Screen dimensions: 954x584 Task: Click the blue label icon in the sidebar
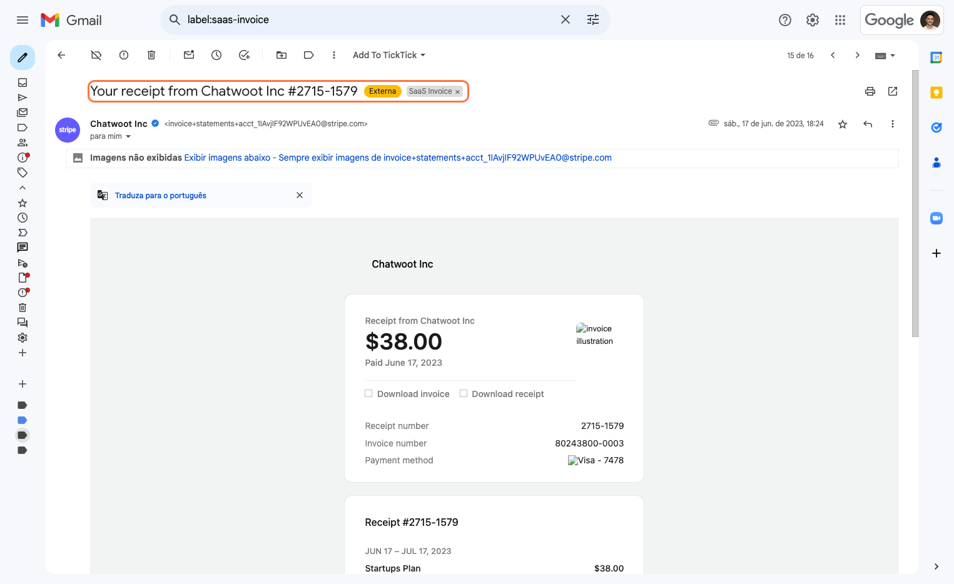coord(23,420)
